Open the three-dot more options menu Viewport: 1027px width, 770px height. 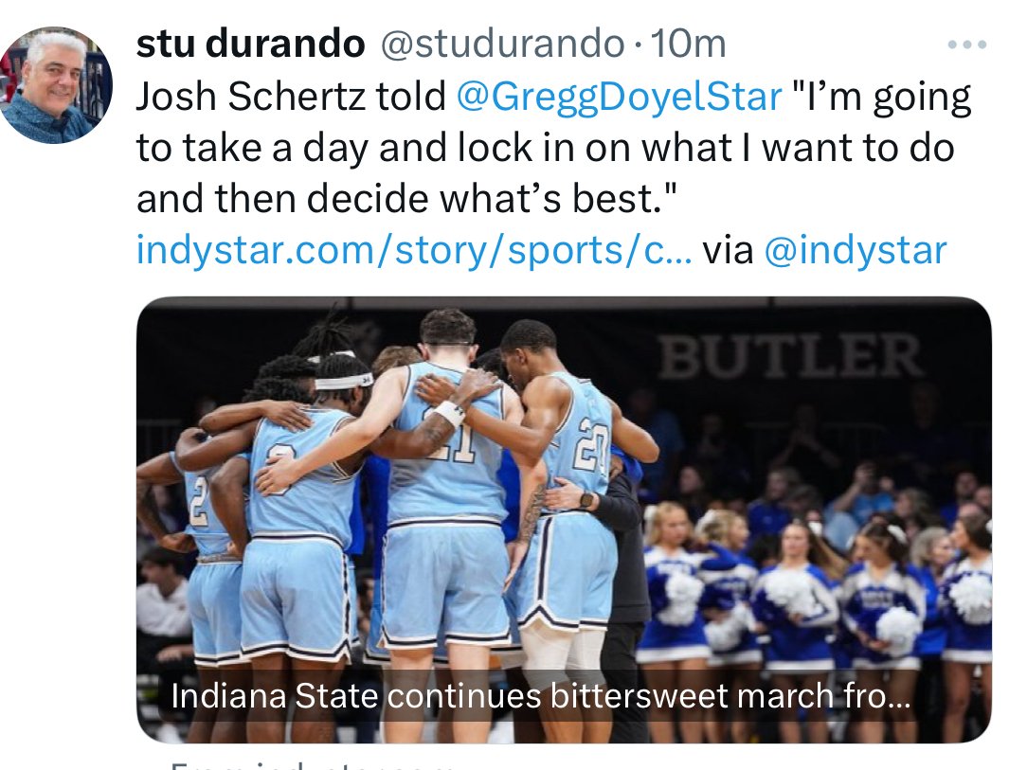coord(967,45)
